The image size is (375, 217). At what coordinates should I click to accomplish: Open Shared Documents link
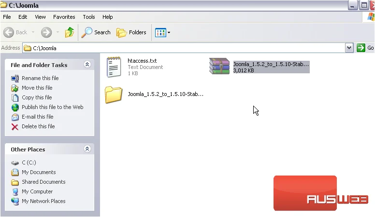(x=43, y=182)
